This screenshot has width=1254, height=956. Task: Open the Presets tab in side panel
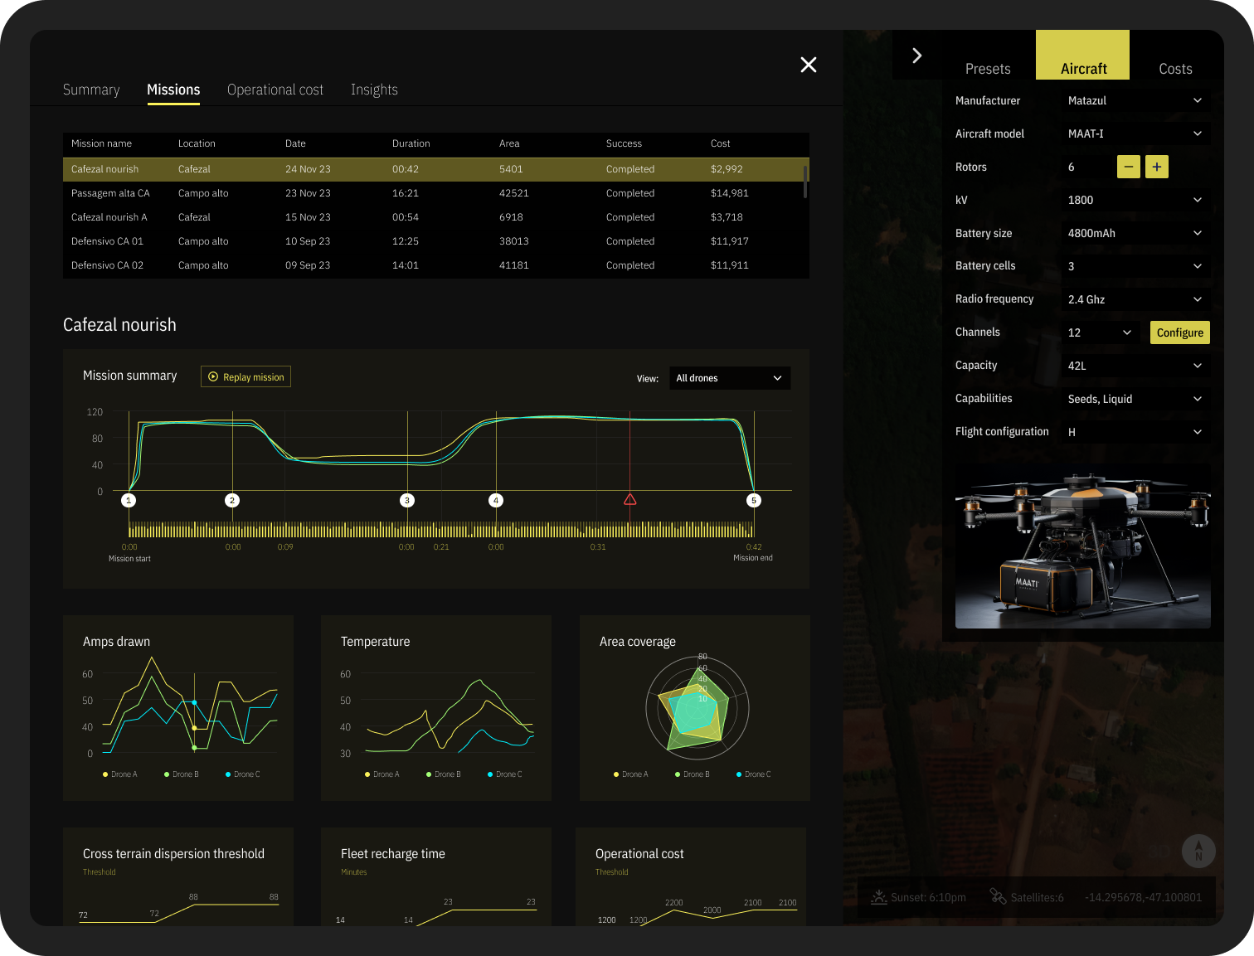point(988,69)
